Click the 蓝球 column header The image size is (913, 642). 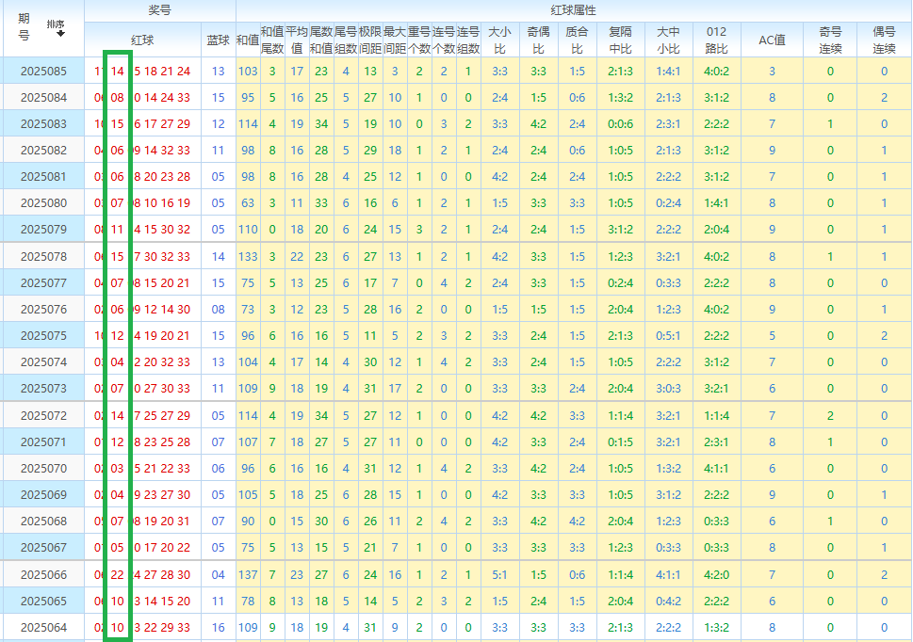point(218,40)
